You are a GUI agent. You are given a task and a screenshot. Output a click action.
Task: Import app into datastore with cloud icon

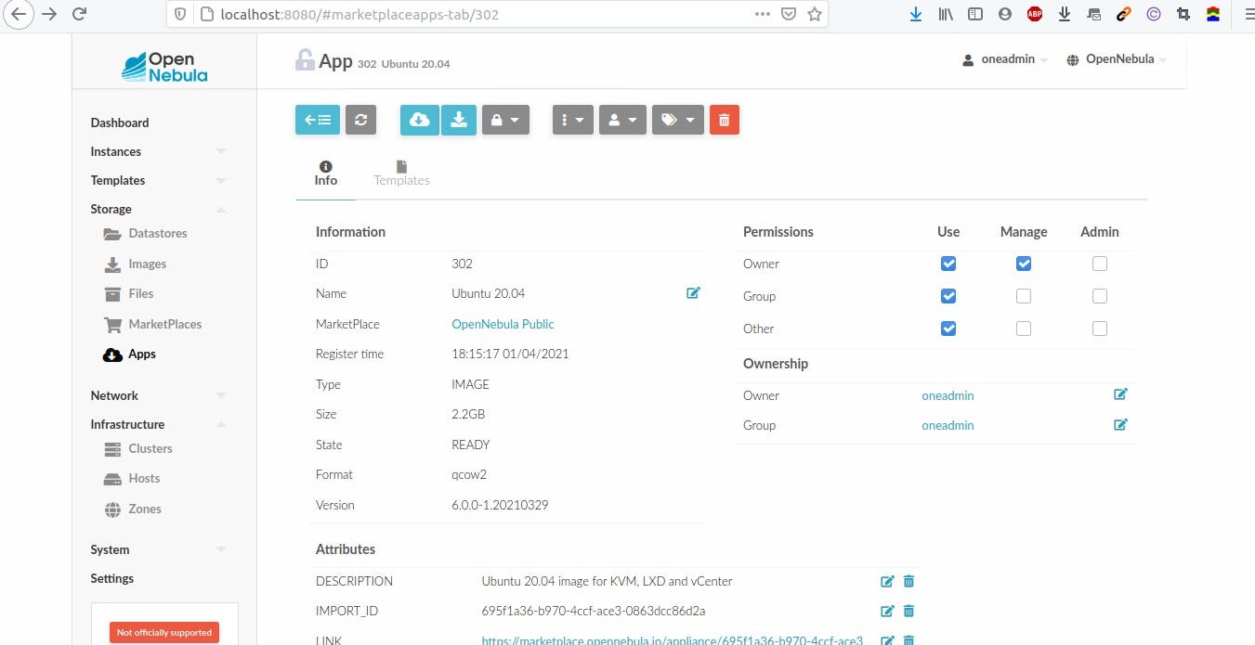pyautogui.click(x=419, y=120)
